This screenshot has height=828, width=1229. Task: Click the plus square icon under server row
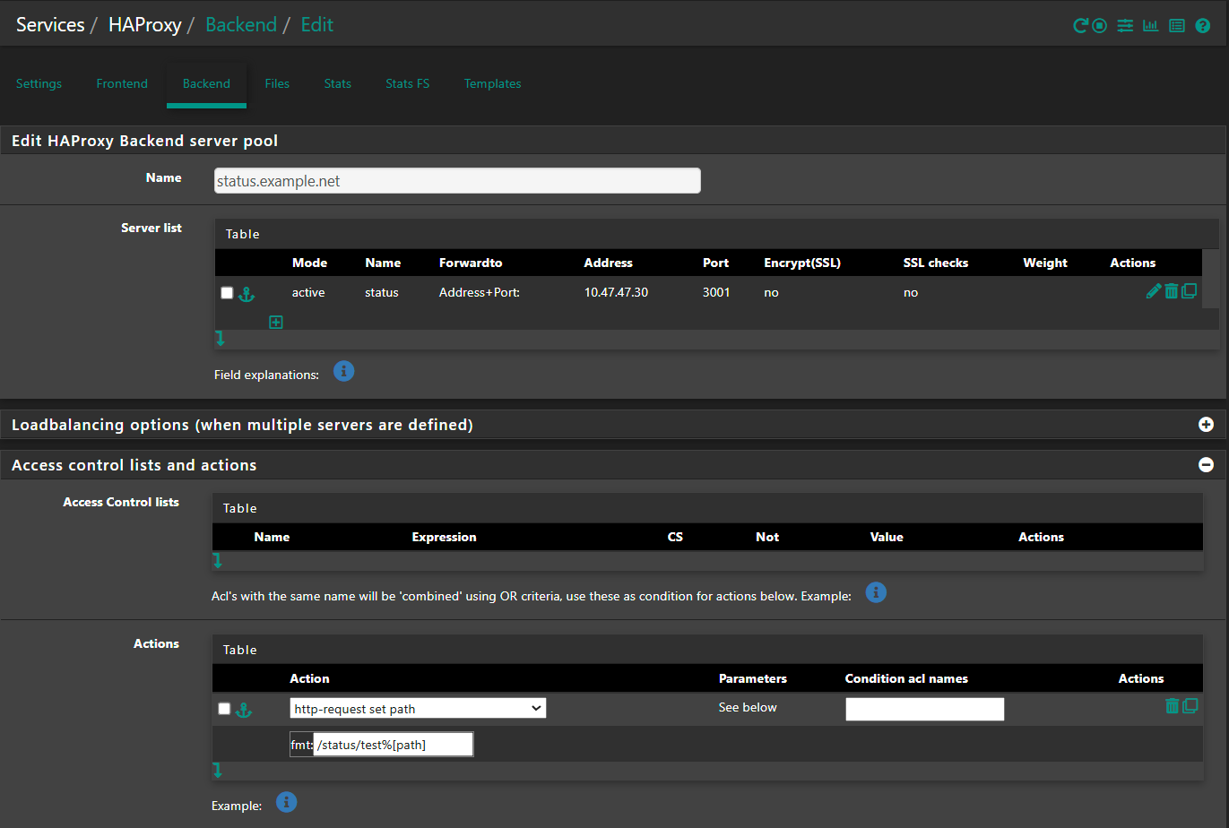click(276, 323)
